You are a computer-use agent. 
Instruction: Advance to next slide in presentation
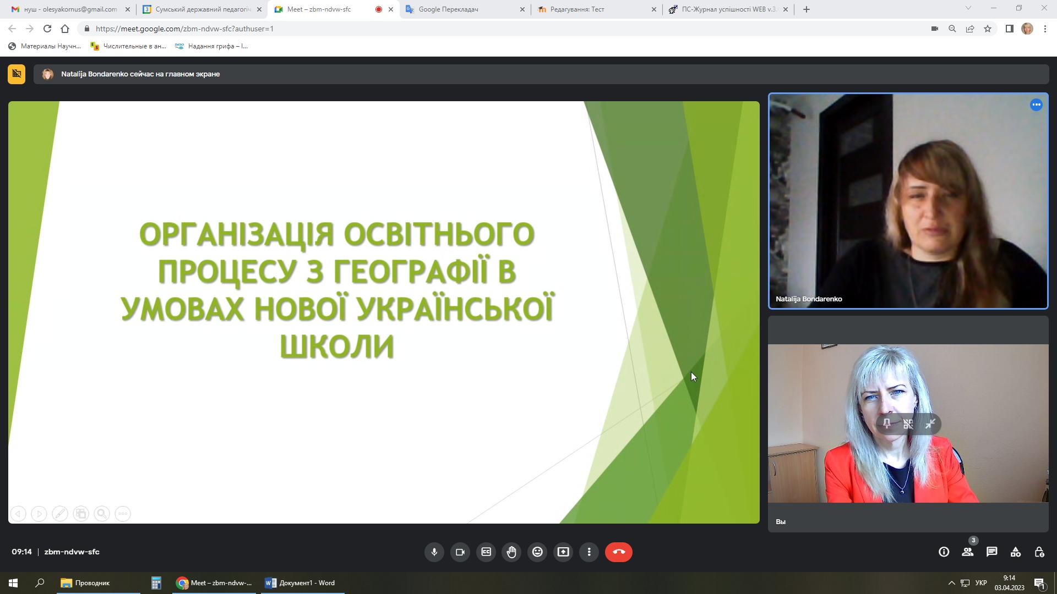39,514
